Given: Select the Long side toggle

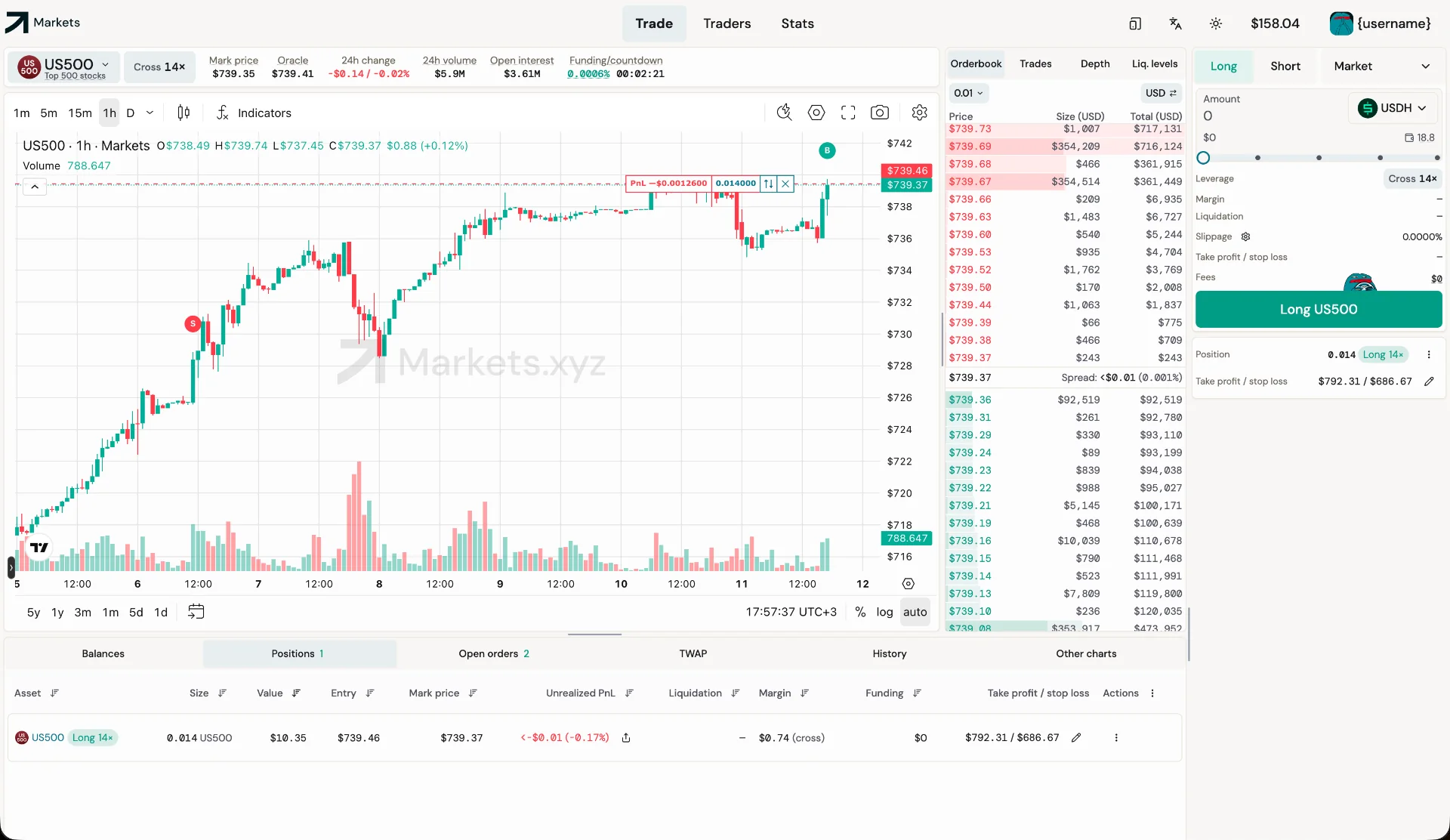Looking at the screenshot, I should pos(1223,66).
